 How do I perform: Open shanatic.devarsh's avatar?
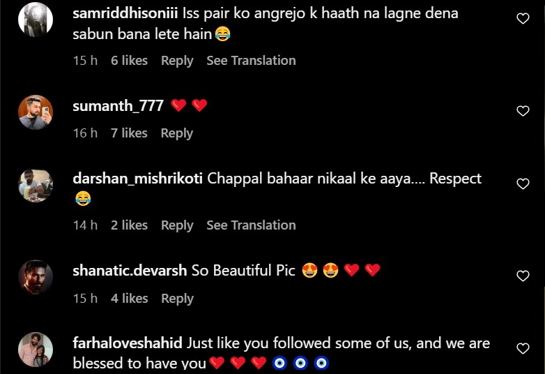[36, 277]
